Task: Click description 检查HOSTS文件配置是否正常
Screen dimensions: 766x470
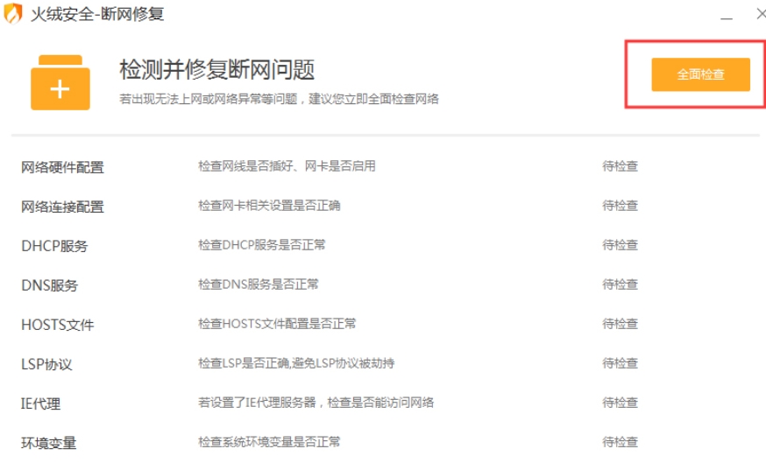Action: 277,324
